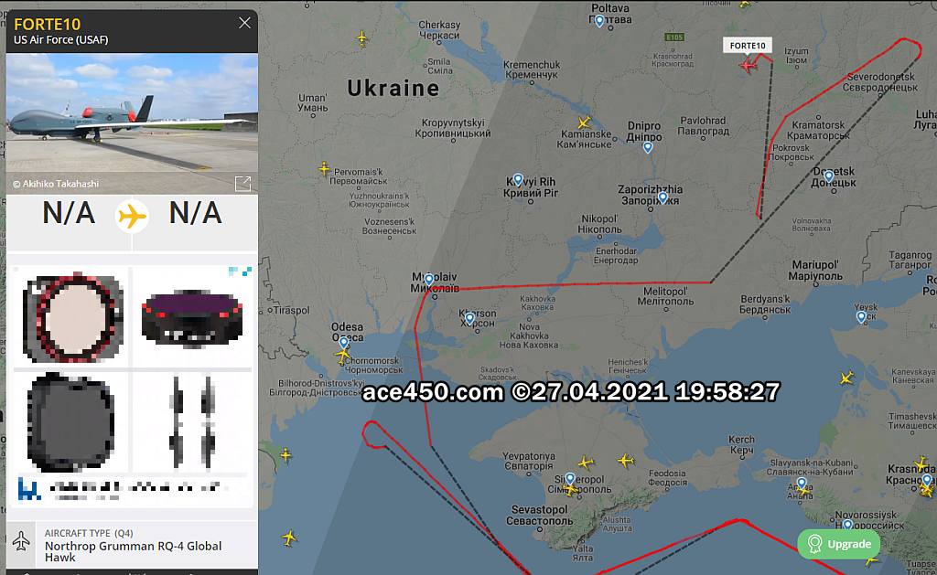Select the Poltava airport pin marker
This screenshot has height=575, width=937.
[599, 21]
